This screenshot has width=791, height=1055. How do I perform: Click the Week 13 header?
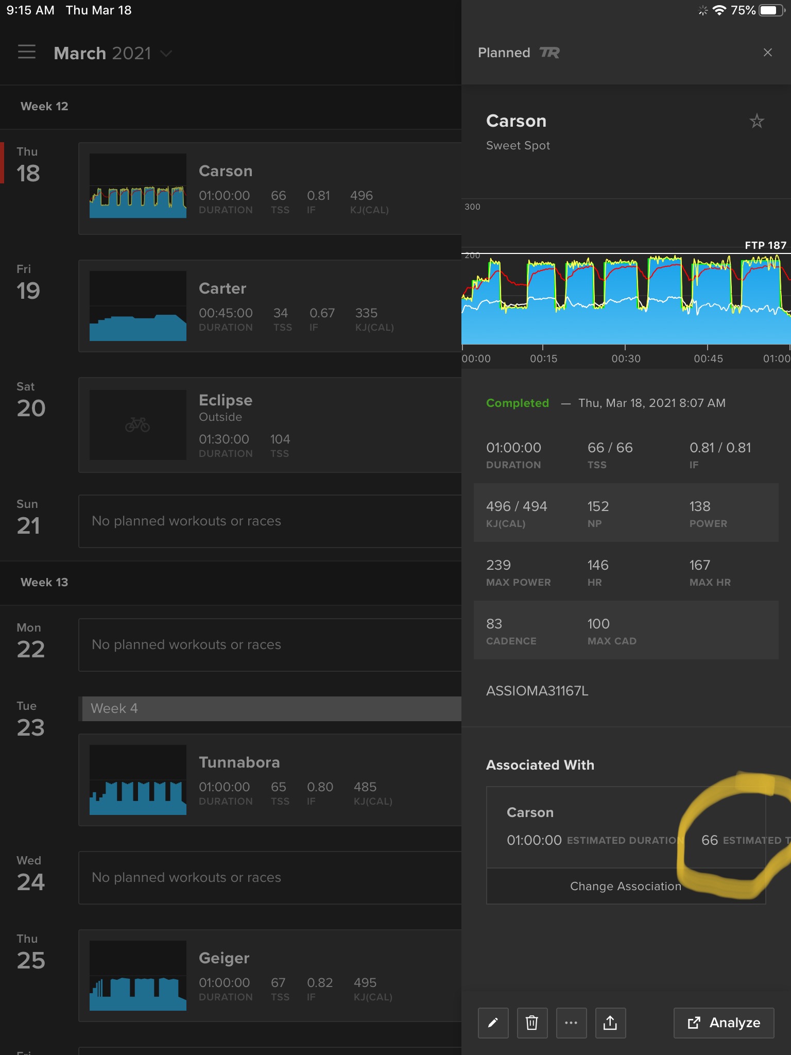click(44, 583)
